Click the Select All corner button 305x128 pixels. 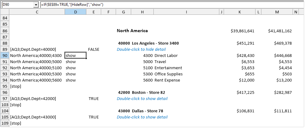point(5,12)
